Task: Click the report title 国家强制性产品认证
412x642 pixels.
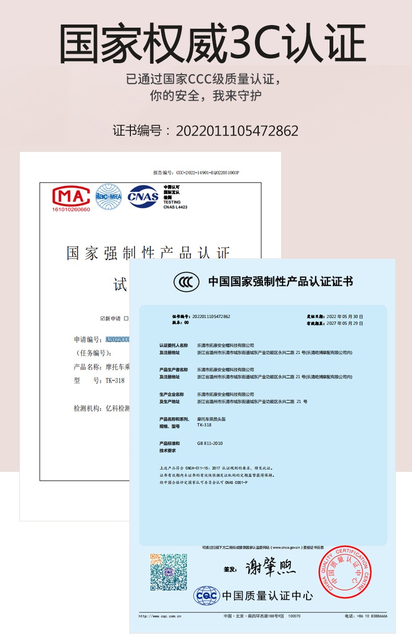Action: [148, 254]
